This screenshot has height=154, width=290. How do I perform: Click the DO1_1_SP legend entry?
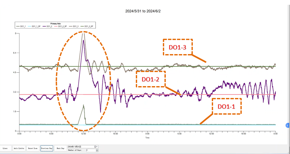[x=34, y=27]
